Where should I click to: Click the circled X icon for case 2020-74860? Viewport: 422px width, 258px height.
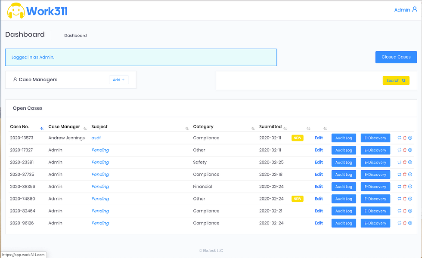(410, 199)
